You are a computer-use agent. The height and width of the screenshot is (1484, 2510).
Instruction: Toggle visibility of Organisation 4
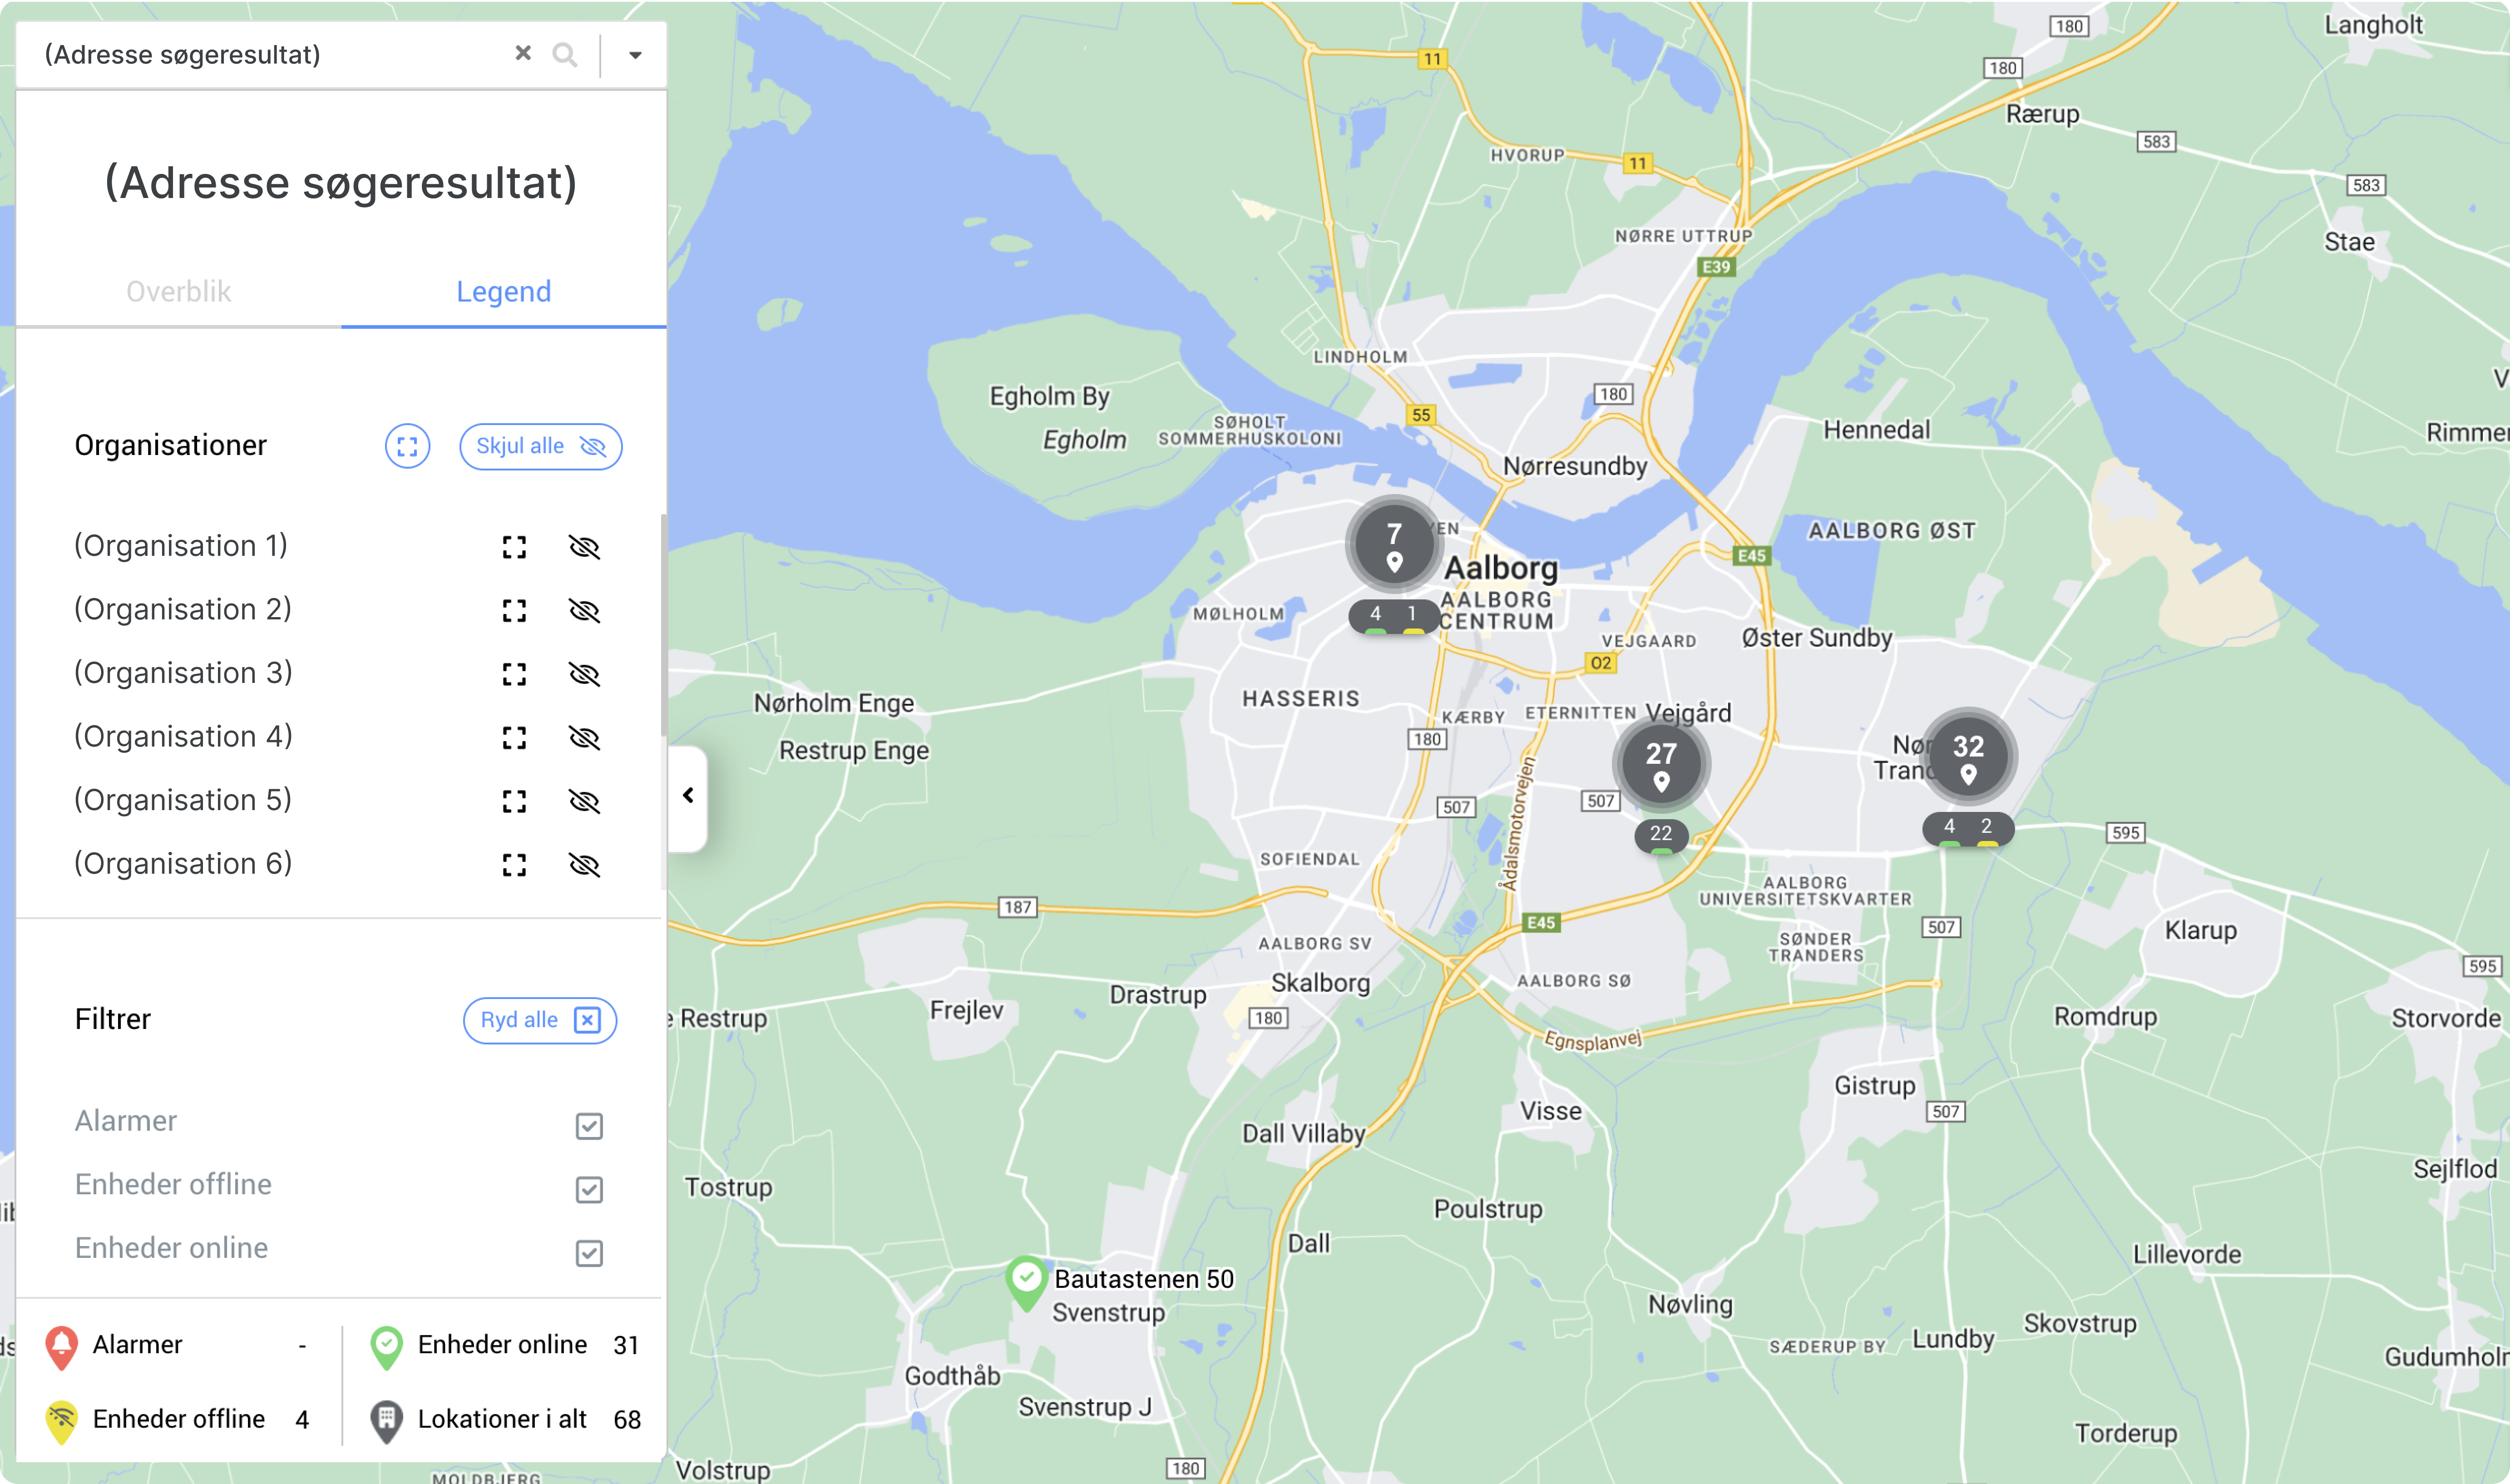(584, 738)
